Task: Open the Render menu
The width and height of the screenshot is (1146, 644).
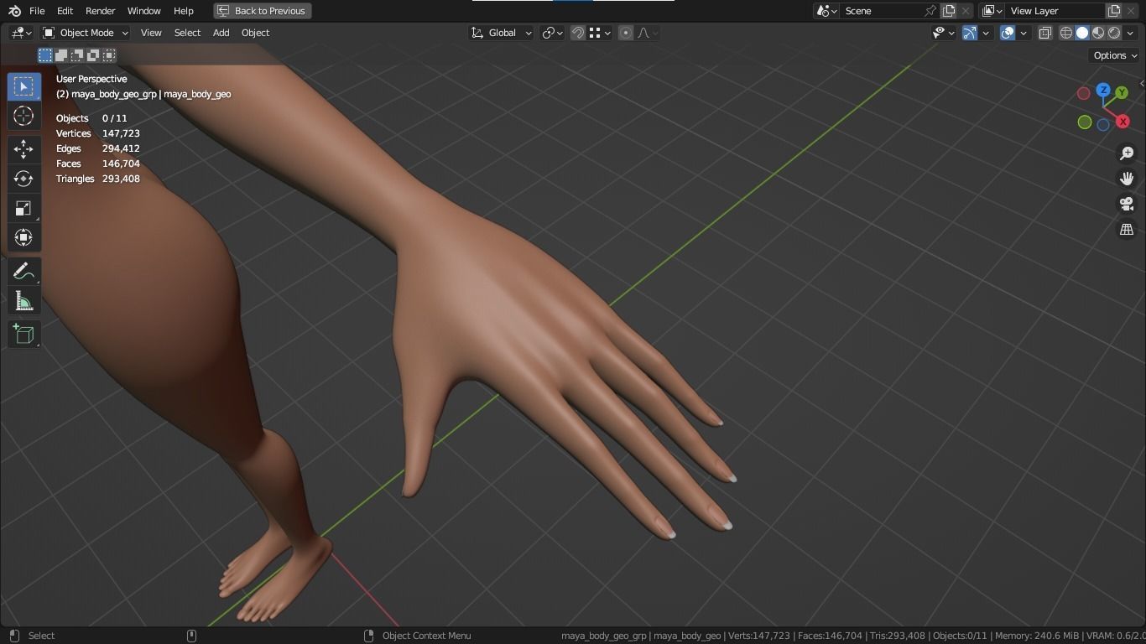Action: pos(100,11)
